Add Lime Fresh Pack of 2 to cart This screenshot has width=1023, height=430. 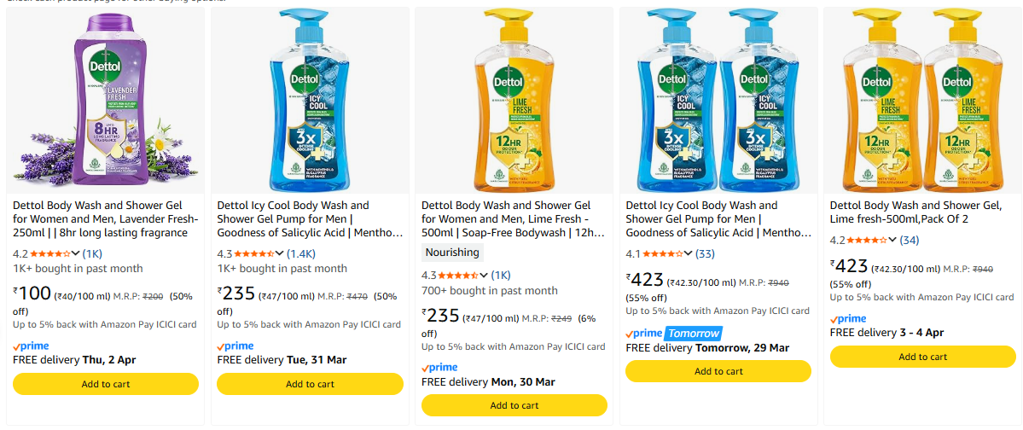coord(922,357)
